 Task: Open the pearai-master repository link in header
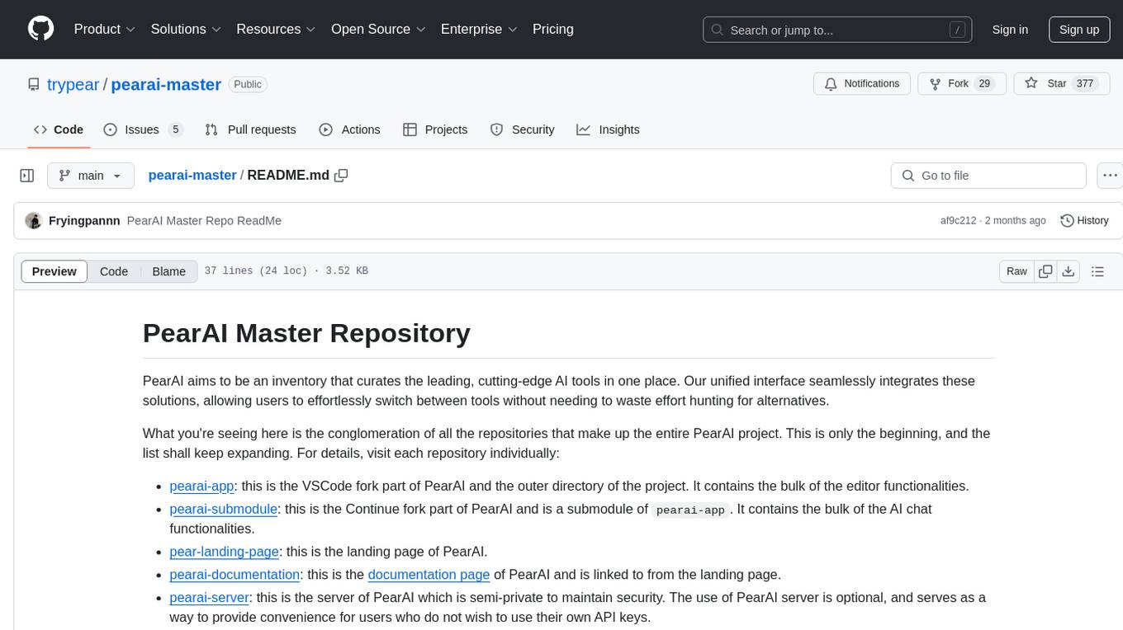coord(166,84)
